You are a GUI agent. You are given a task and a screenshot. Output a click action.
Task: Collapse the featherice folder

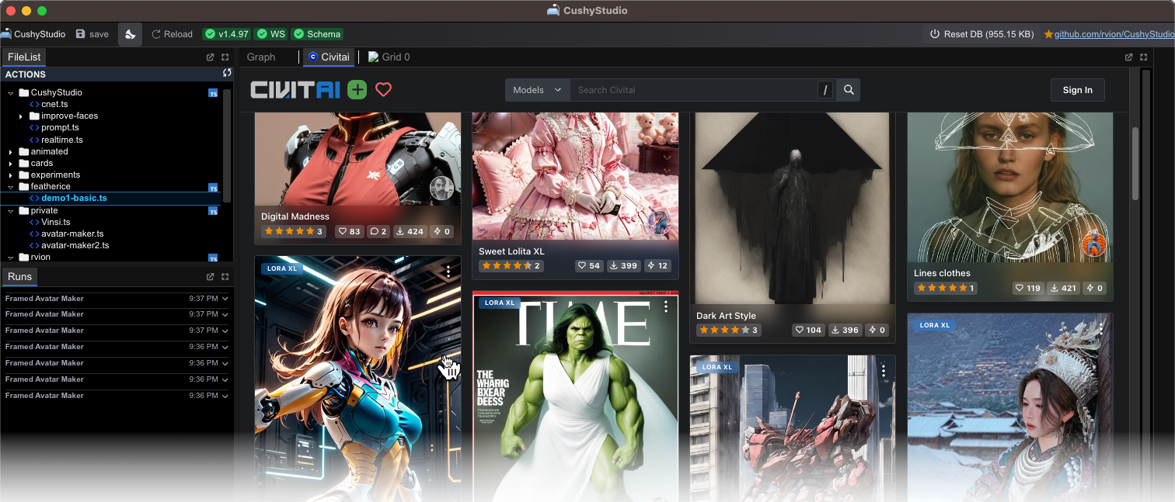tap(11, 187)
